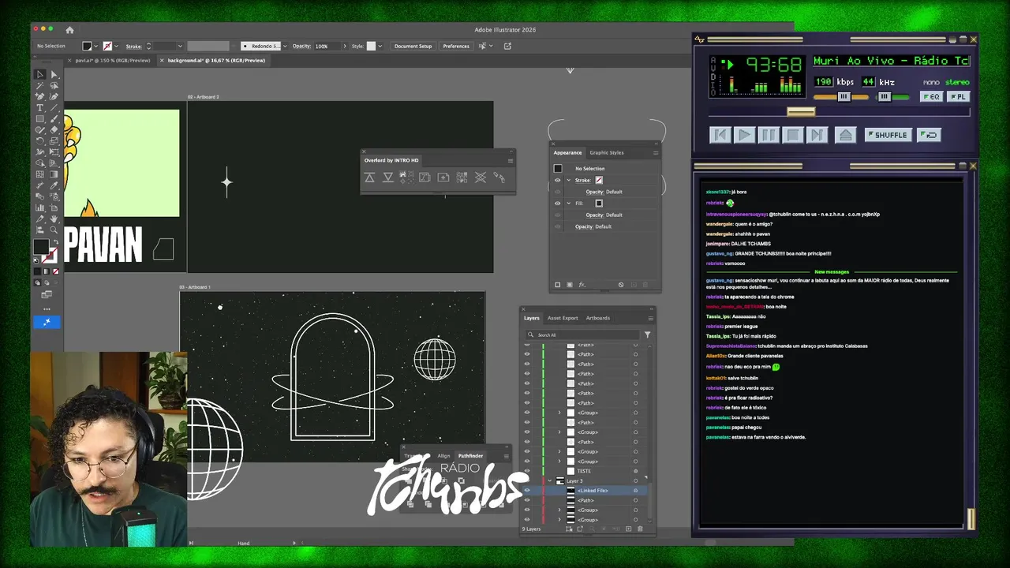Switch to Artboards tab

click(x=597, y=318)
